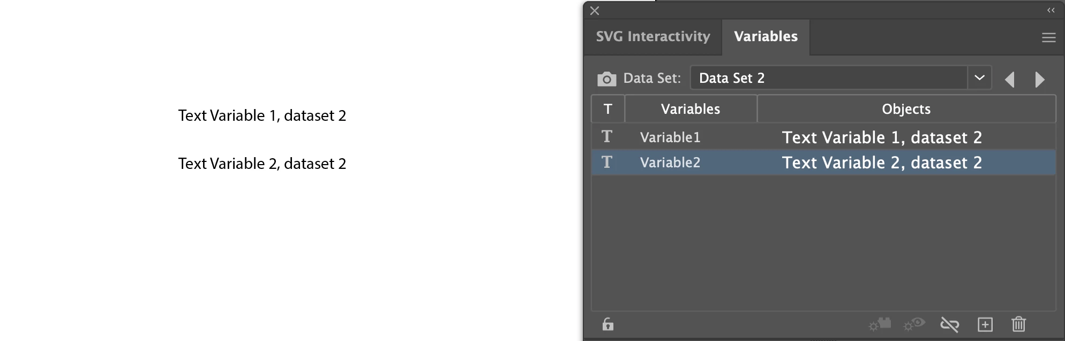Create a new variable with plus icon
The width and height of the screenshot is (1065, 341).
(x=985, y=324)
